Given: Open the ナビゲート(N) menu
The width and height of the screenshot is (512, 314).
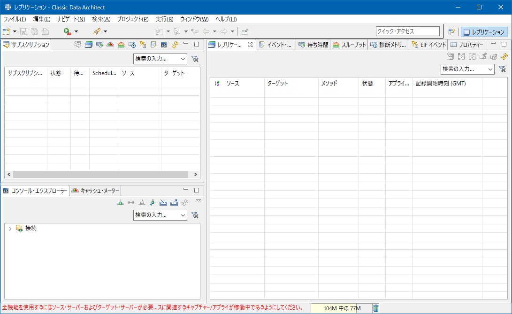Looking at the screenshot, I should (71, 19).
